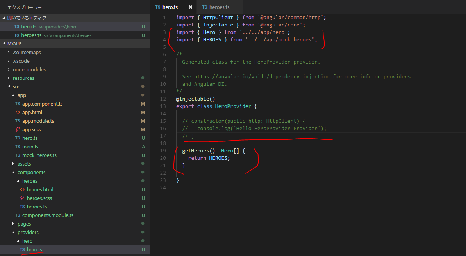Click HEROES in the return statement

point(218,158)
